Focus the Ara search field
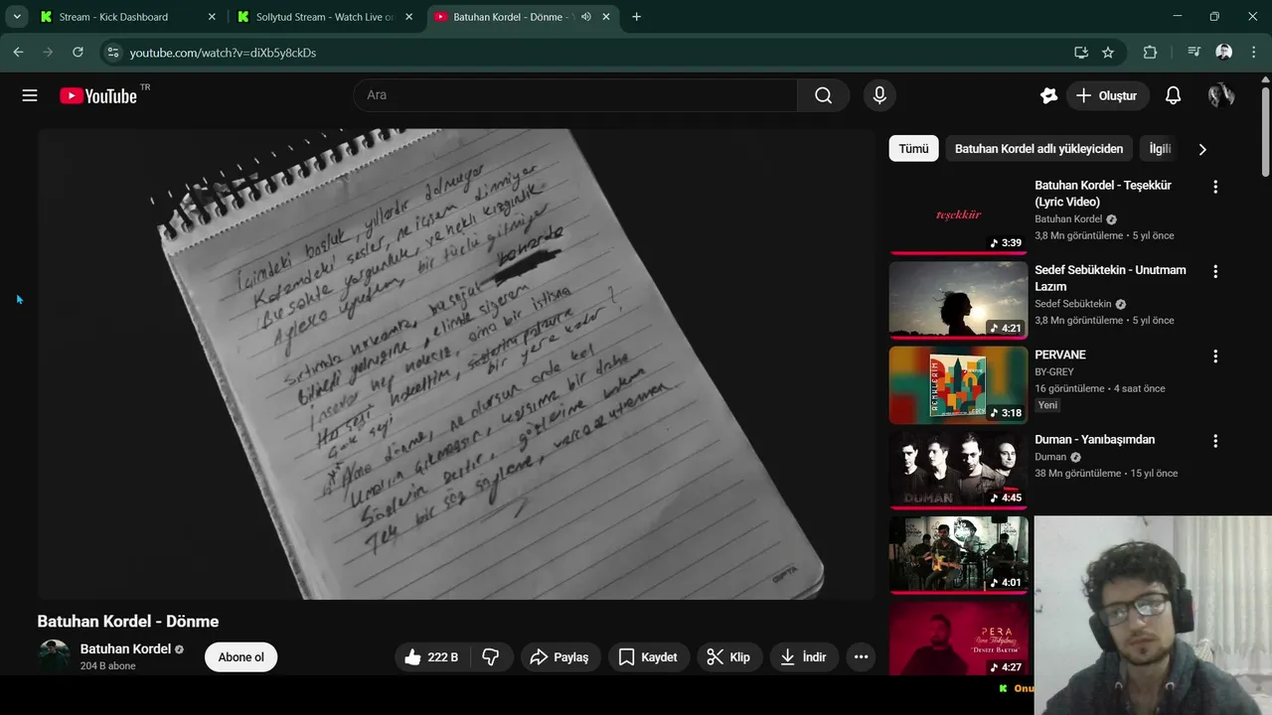This screenshot has width=1272, height=715. [x=575, y=95]
